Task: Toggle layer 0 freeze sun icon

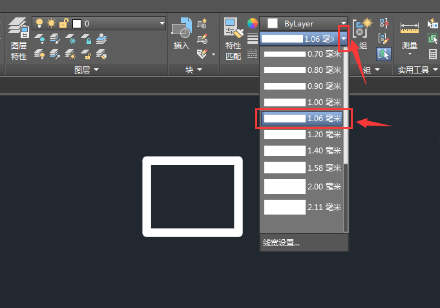Action: point(51,23)
